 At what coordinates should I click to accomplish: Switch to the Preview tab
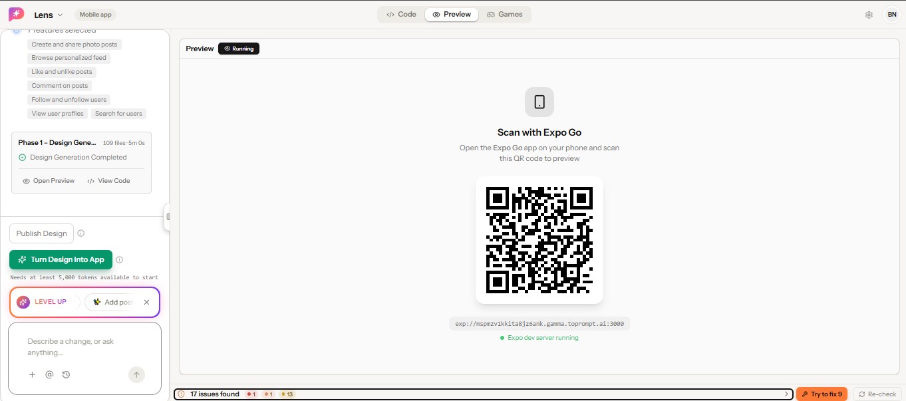click(x=452, y=14)
